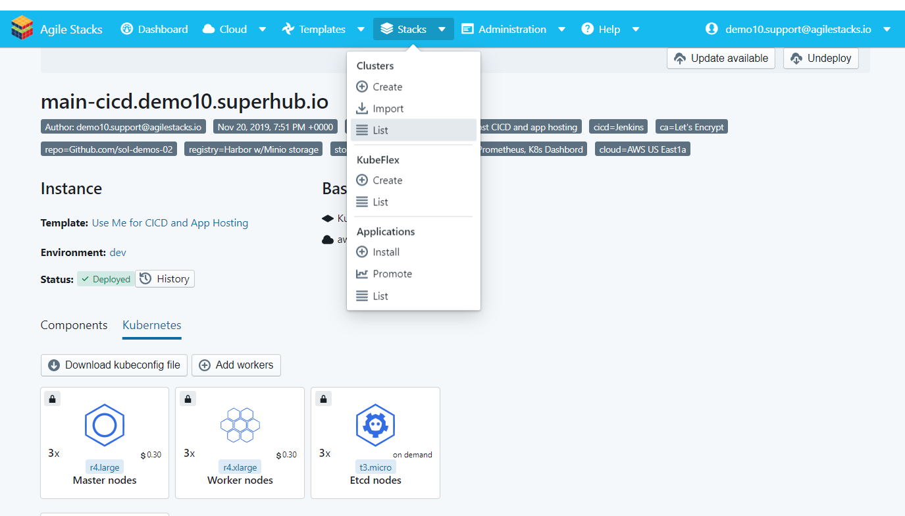
Task: Click the Download kubeconfig file button
Action: pyautogui.click(x=115, y=365)
